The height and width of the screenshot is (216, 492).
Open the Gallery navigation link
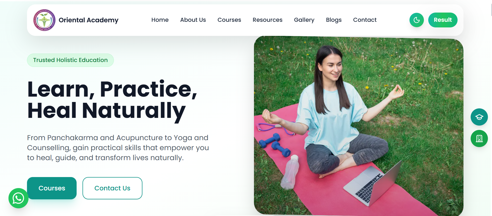pos(304,20)
